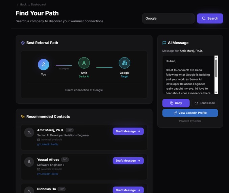Click the '1st degree' path label
The height and width of the screenshot is (193, 229).
[64, 69]
